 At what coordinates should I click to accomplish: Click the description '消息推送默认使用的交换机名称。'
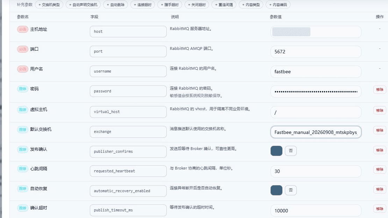(198, 129)
